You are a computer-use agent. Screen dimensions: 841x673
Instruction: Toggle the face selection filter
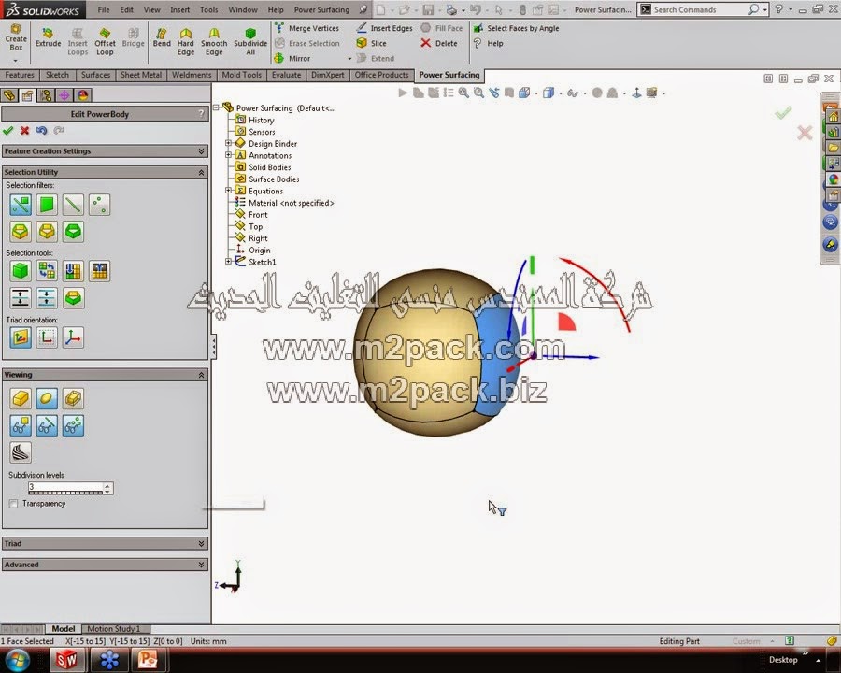47,205
